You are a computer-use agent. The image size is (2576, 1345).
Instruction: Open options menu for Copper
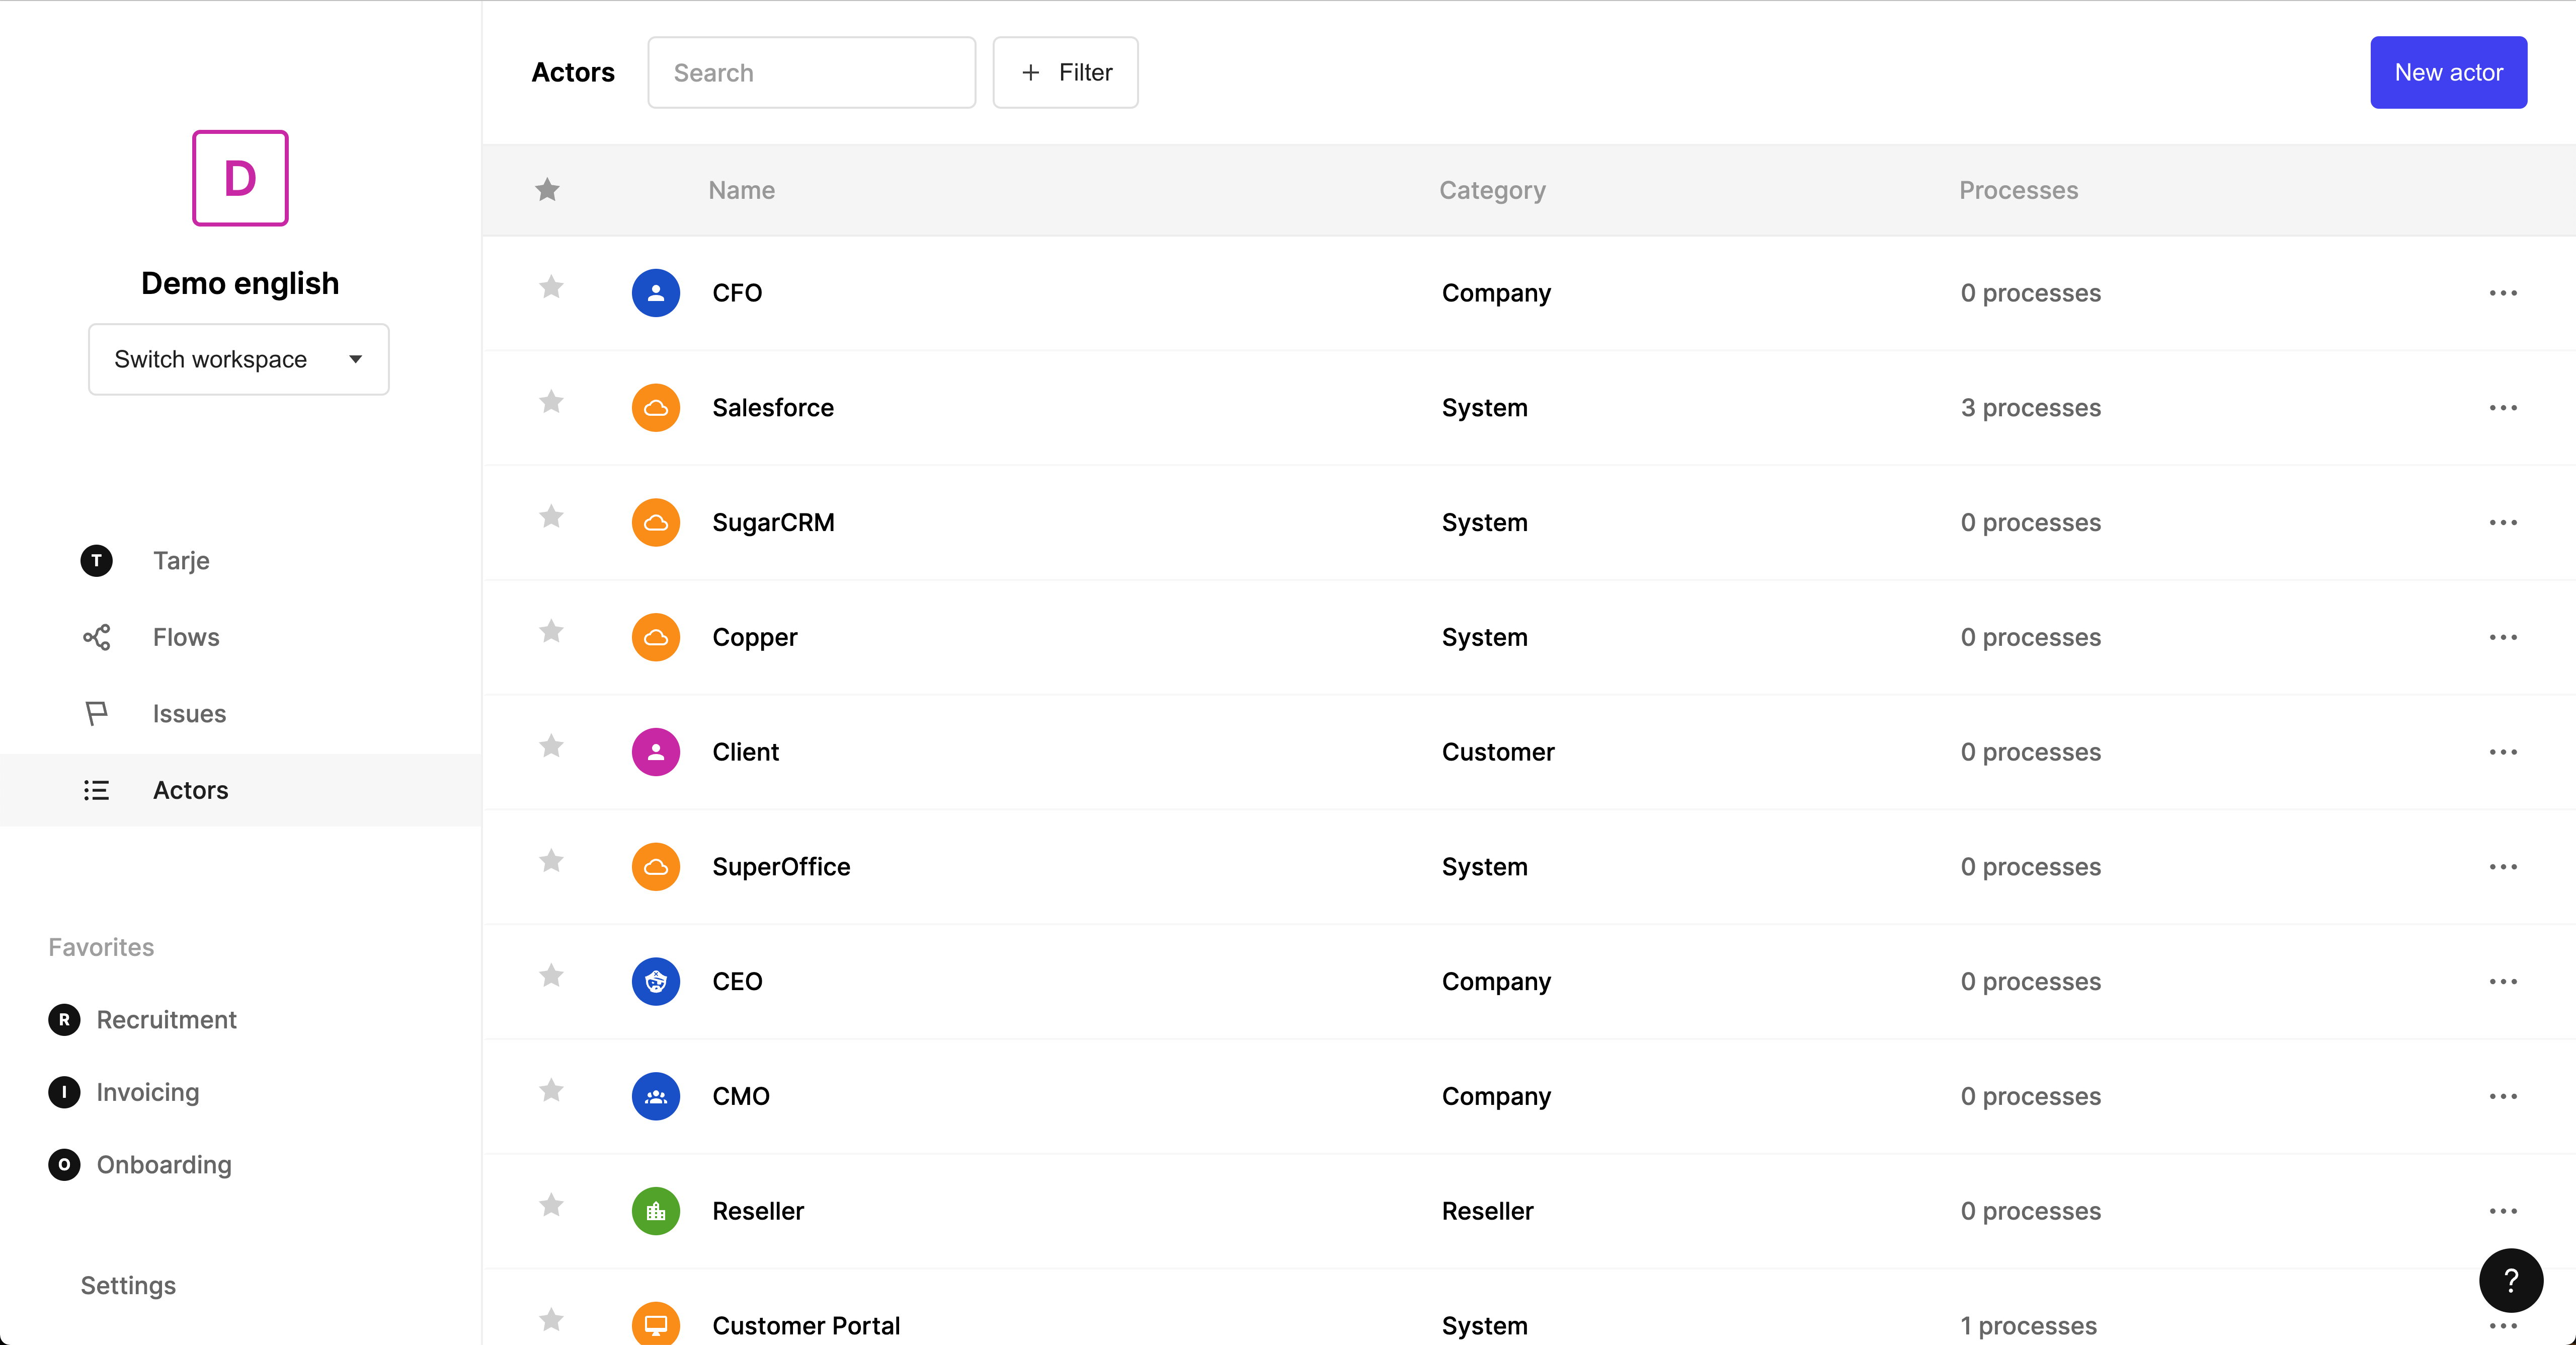[x=2504, y=636]
